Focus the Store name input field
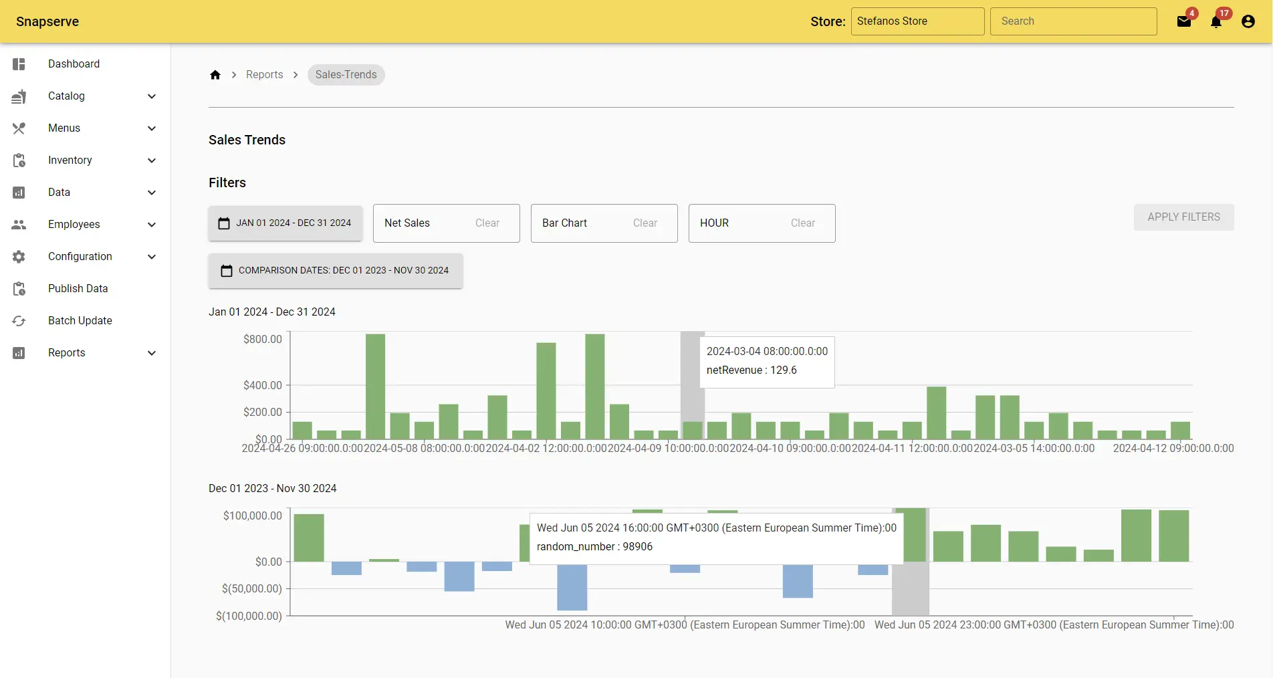 click(x=917, y=21)
